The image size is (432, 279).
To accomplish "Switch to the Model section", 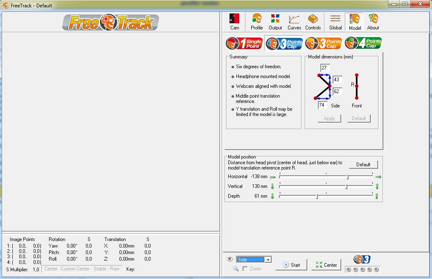I will (x=355, y=22).
